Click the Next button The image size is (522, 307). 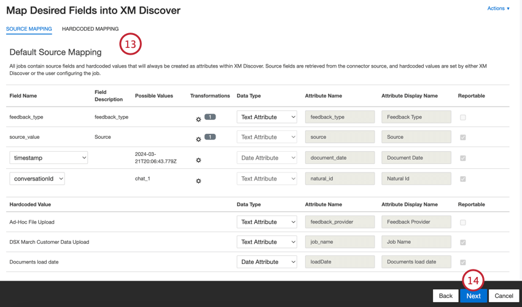[x=473, y=296]
